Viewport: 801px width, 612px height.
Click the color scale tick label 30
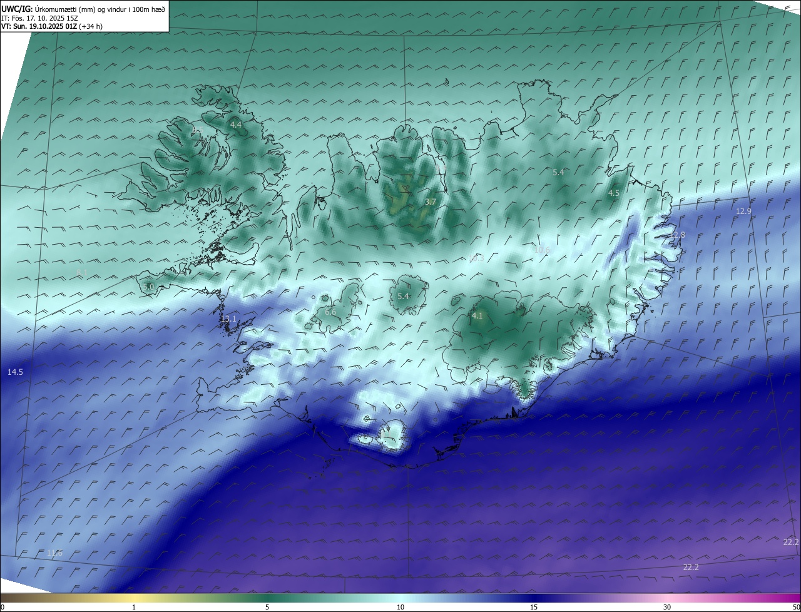667,607
